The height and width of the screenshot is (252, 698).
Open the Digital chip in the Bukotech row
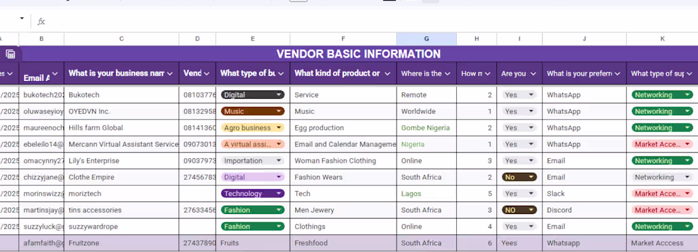coord(253,95)
